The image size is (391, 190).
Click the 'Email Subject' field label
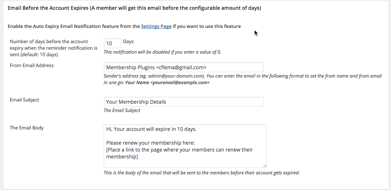pos(24,100)
